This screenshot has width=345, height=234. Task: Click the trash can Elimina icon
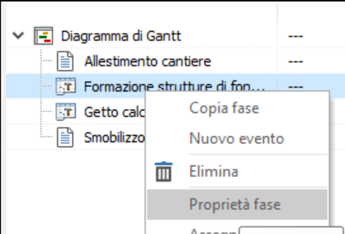tap(164, 172)
